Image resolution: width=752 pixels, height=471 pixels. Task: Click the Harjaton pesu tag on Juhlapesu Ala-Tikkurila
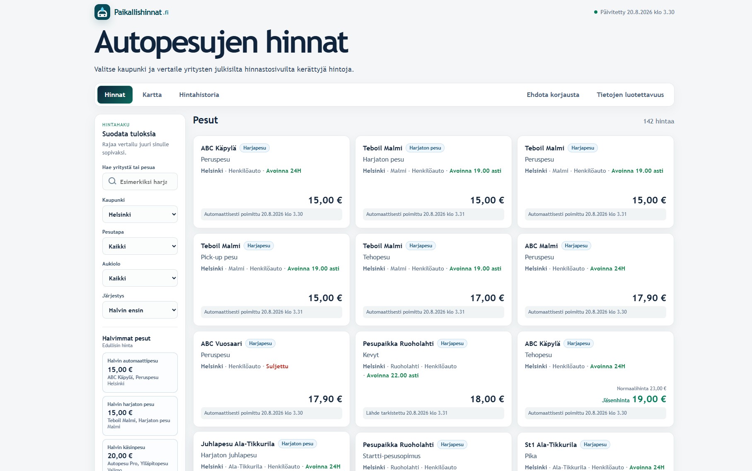point(297,444)
